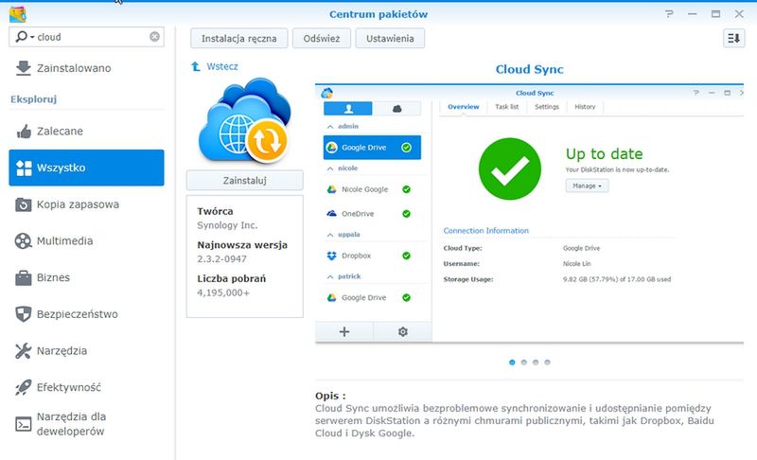Image resolution: width=757 pixels, height=460 pixels.
Task: Click the sort order icon button
Action: click(734, 38)
